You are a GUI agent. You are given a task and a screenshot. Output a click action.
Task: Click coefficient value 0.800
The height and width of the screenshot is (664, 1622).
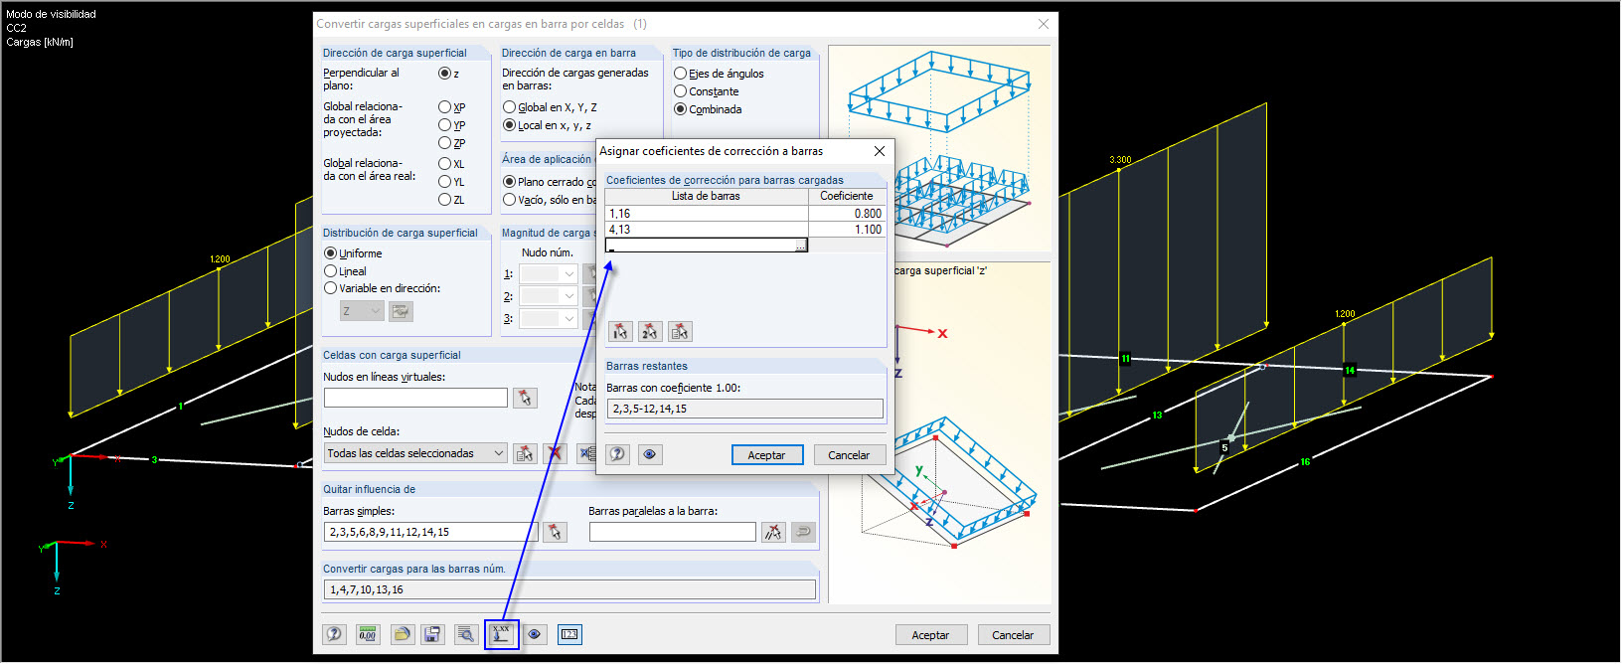(846, 214)
